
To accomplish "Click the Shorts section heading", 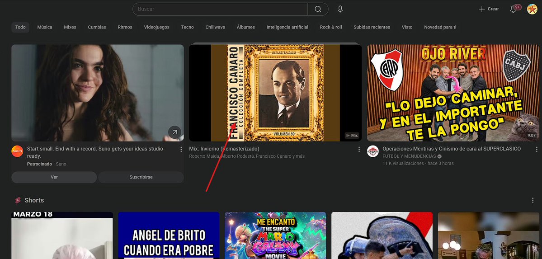I will [34, 200].
